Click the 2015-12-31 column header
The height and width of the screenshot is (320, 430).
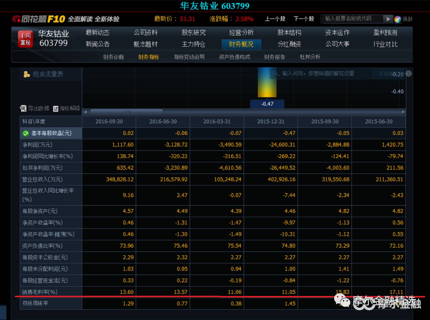(271, 122)
